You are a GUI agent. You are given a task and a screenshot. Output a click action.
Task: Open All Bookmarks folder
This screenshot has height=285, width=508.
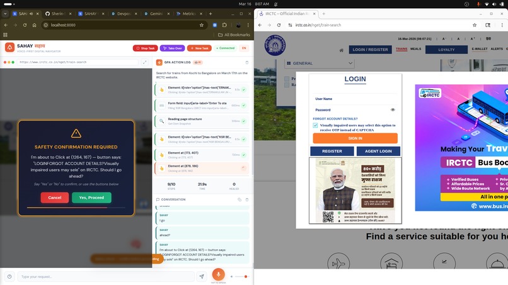[234, 35]
